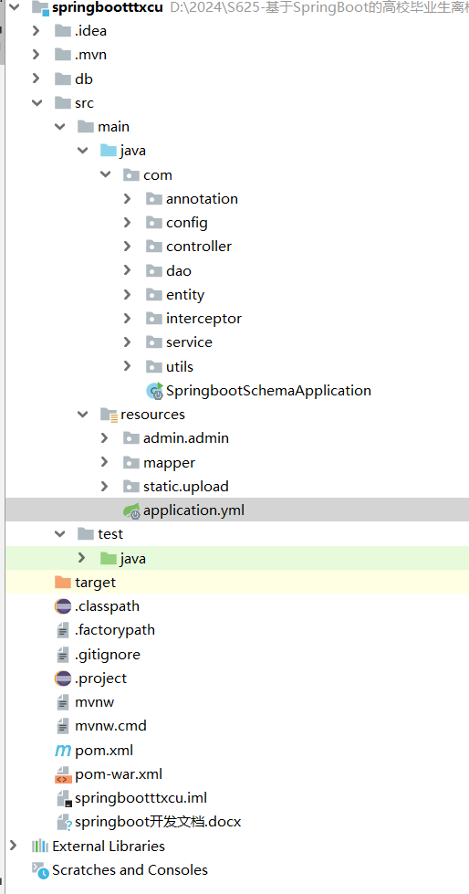Click the utils package icon

[x=154, y=366]
